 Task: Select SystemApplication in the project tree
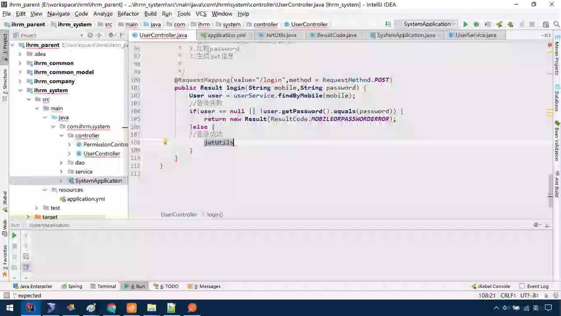tap(98, 181)
